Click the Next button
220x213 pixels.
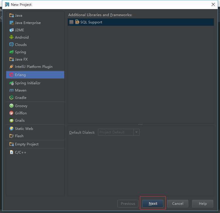coord(153,203)
